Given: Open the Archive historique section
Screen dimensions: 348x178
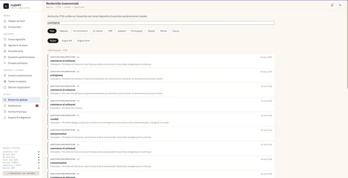Looking at the screenshot, I should point(21,112).
